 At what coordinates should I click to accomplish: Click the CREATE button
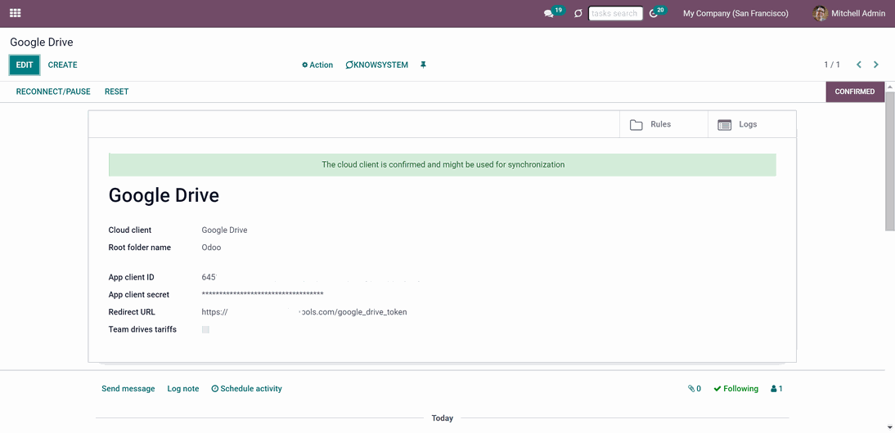pos(63,65)
